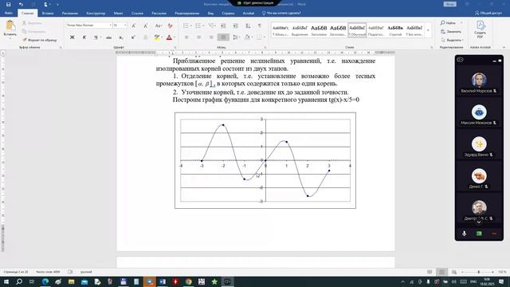
Task: Open the font size dropdown
Action: pyautogui.click(x=125, y=25)
